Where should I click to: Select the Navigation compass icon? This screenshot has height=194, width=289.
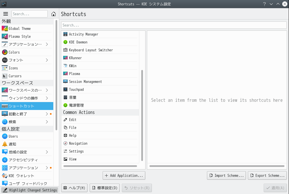click(x=65, y=143)
